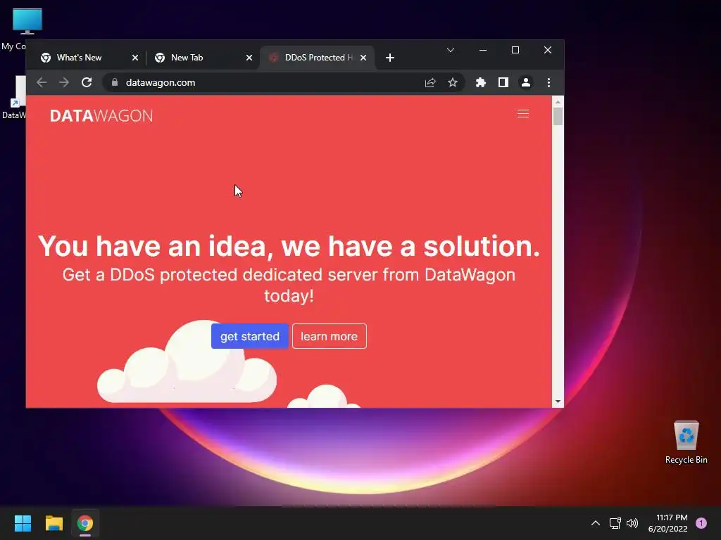Minimize the Chrome window
This screenshot has height=540, width=721.
(483, 50)
